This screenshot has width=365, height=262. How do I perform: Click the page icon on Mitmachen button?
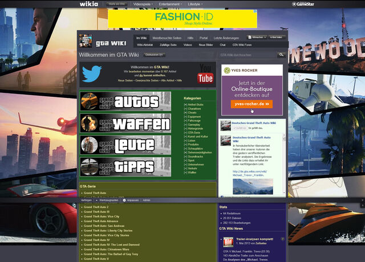[x=250, y=37]
